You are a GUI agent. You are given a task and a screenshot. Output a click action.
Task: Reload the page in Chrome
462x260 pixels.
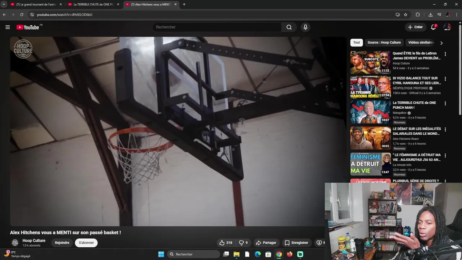pyautogui.click(x=22, y=14)
